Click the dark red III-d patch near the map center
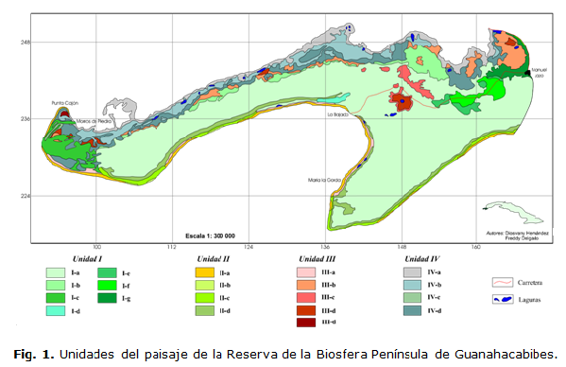 (401, 101)
